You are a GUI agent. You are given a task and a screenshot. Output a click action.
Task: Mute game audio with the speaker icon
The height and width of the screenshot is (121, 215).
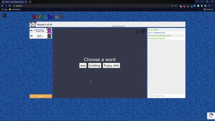click(4, 15)
